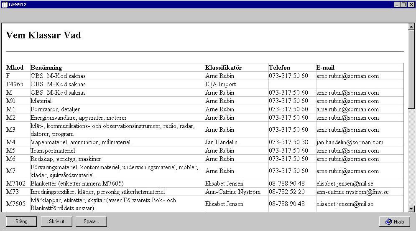Image resolution: width=416 pixels, height=231 pixels.
Task: Click the vertical scrollbar thumb
Action: click(411, 70)
